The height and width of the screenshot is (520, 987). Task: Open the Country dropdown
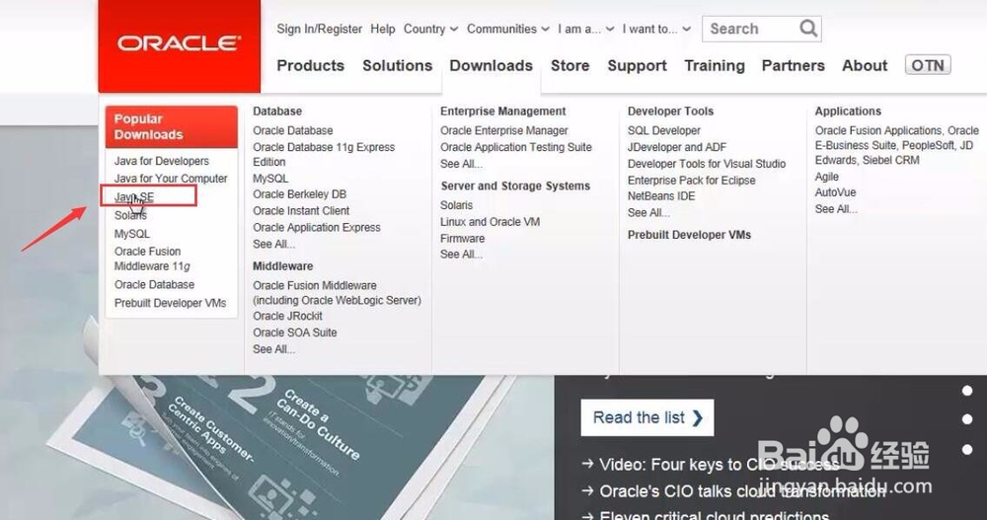point(430,29)
